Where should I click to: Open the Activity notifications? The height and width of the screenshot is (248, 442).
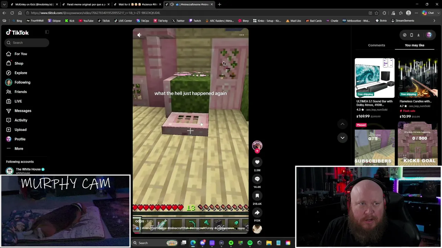pyautogui.click(x=21, y=120)
